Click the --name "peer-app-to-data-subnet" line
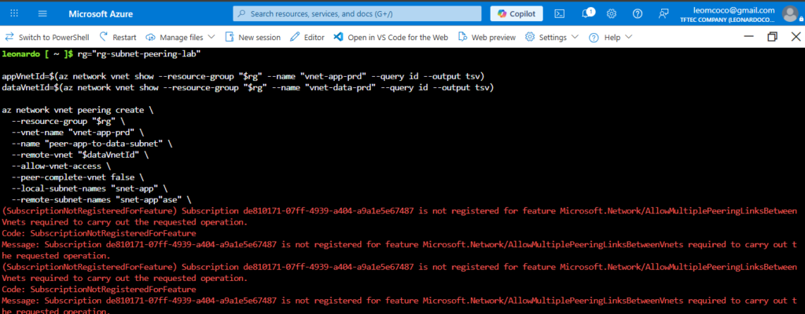 click(x=91, y=144)
